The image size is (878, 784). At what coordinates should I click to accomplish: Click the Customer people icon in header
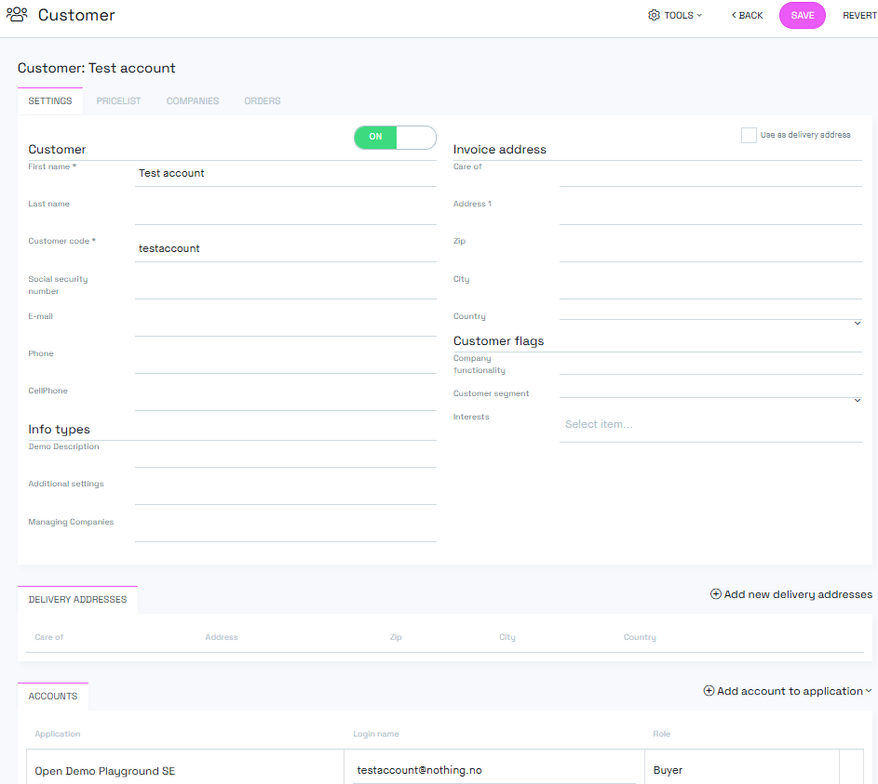coord(17,15)
